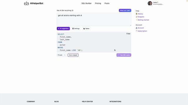Open the Snippets link
This screenshot has height=105, width=188.
pos(141,17)
